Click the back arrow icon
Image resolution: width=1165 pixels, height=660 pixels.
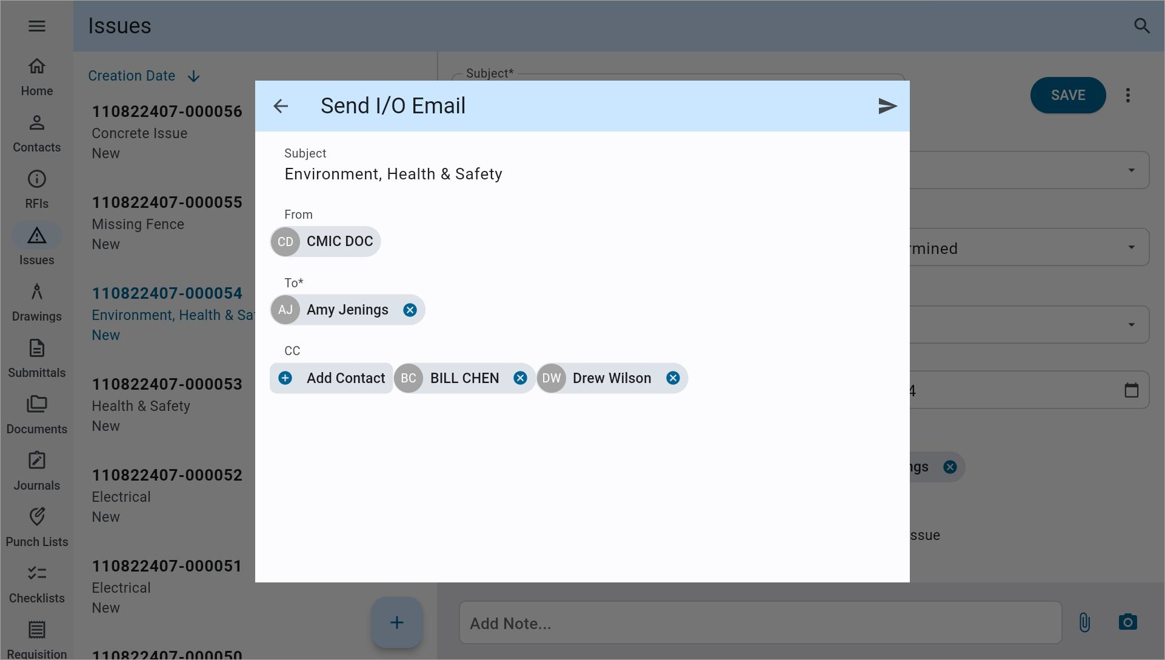click(282, 105)
